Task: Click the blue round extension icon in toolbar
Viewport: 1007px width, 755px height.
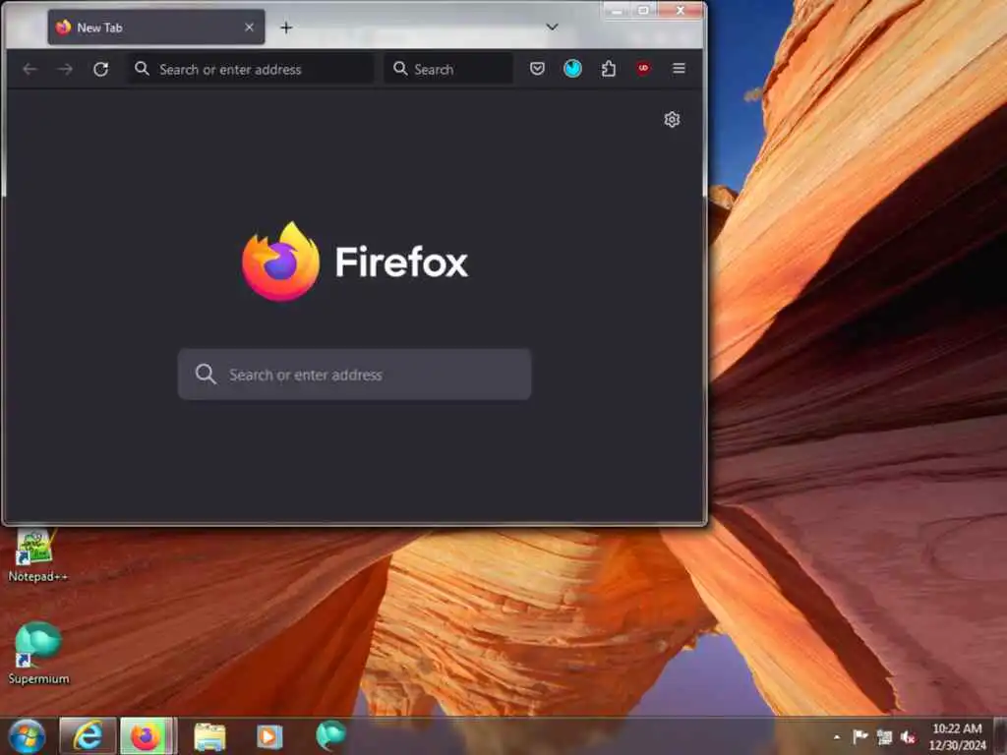Action: [x=573, y=68]
